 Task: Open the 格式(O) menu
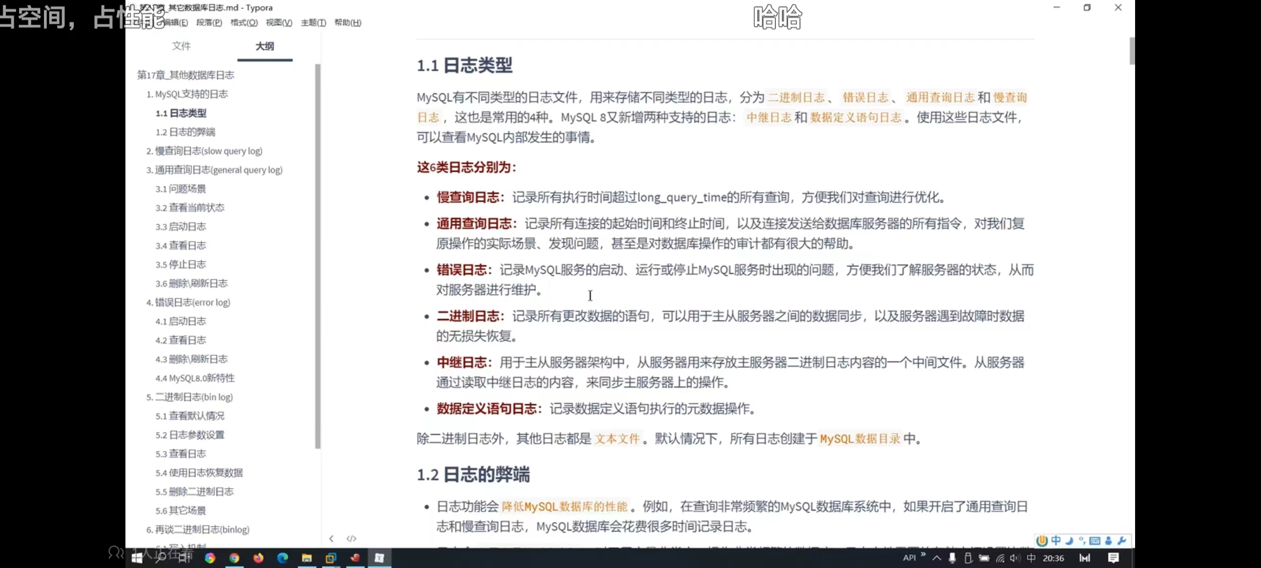point(244,23)
